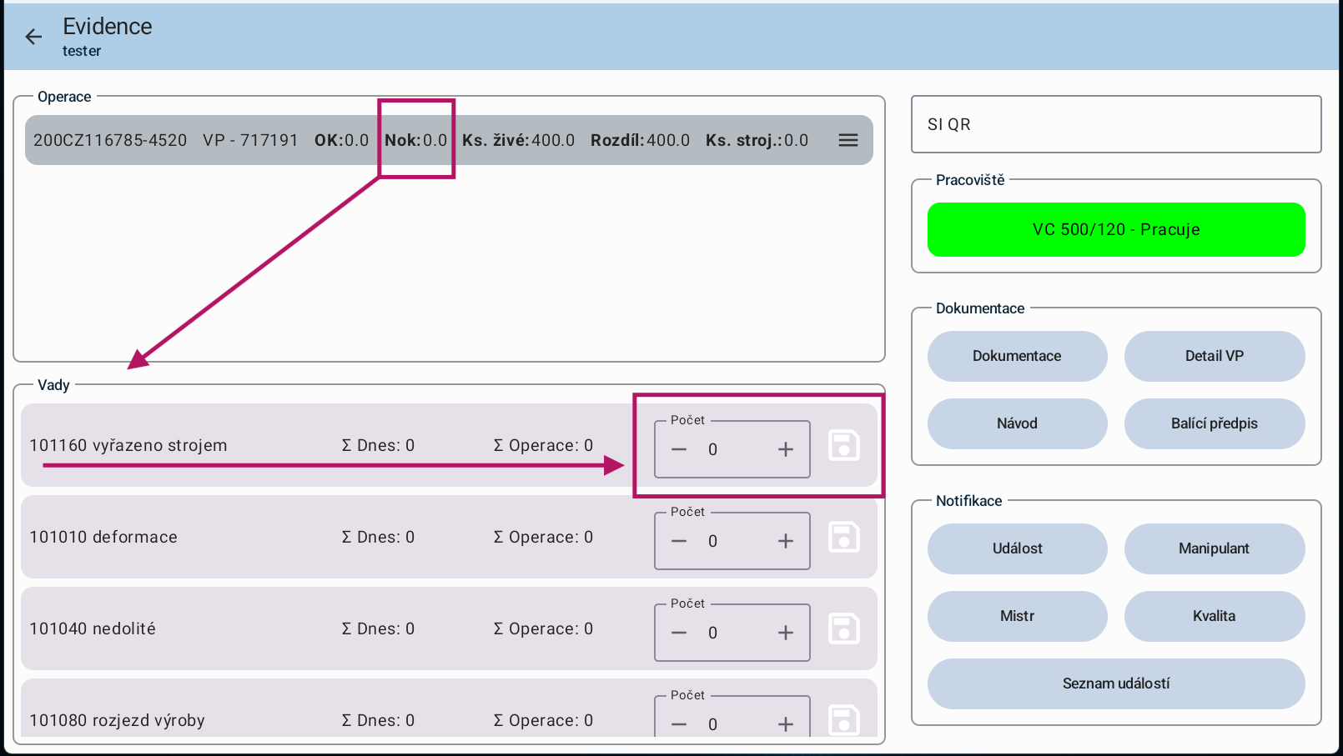This screenshot has height=756, width=1343.
Task: Save count for nedolité defect
Action: click(x=843, y=629)
